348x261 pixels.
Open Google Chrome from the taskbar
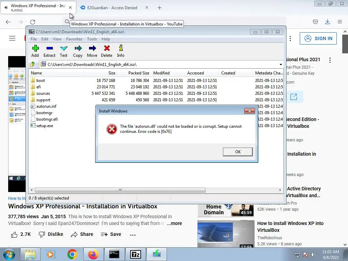[x=72, y=254]
